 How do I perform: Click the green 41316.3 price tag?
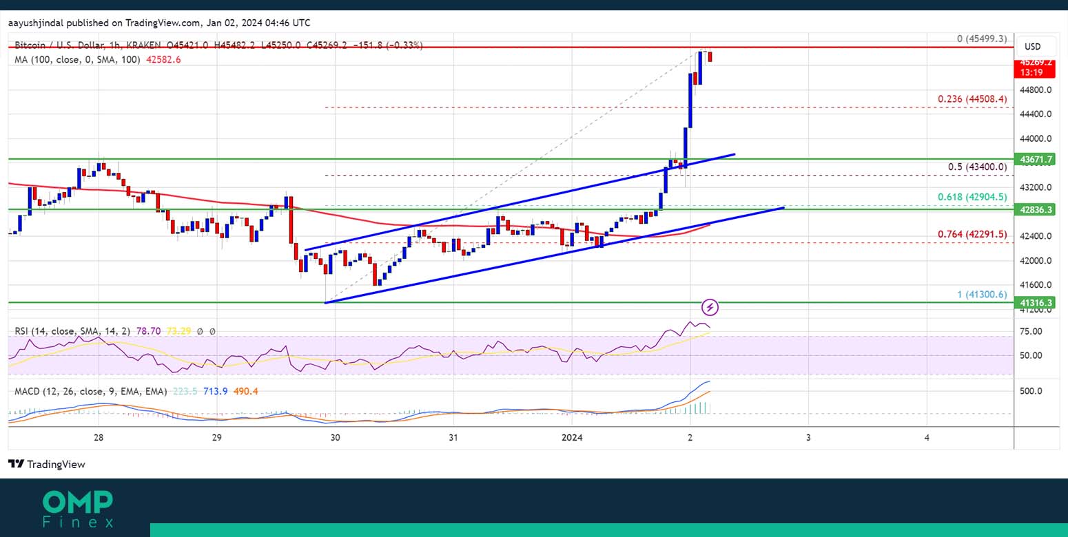click(x=1034, y=302)
